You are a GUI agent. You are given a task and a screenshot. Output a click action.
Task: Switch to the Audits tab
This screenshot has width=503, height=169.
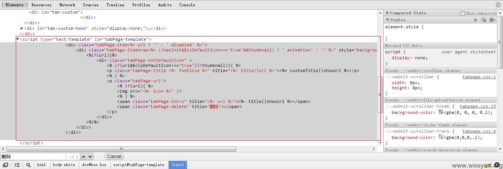(165, 5)
